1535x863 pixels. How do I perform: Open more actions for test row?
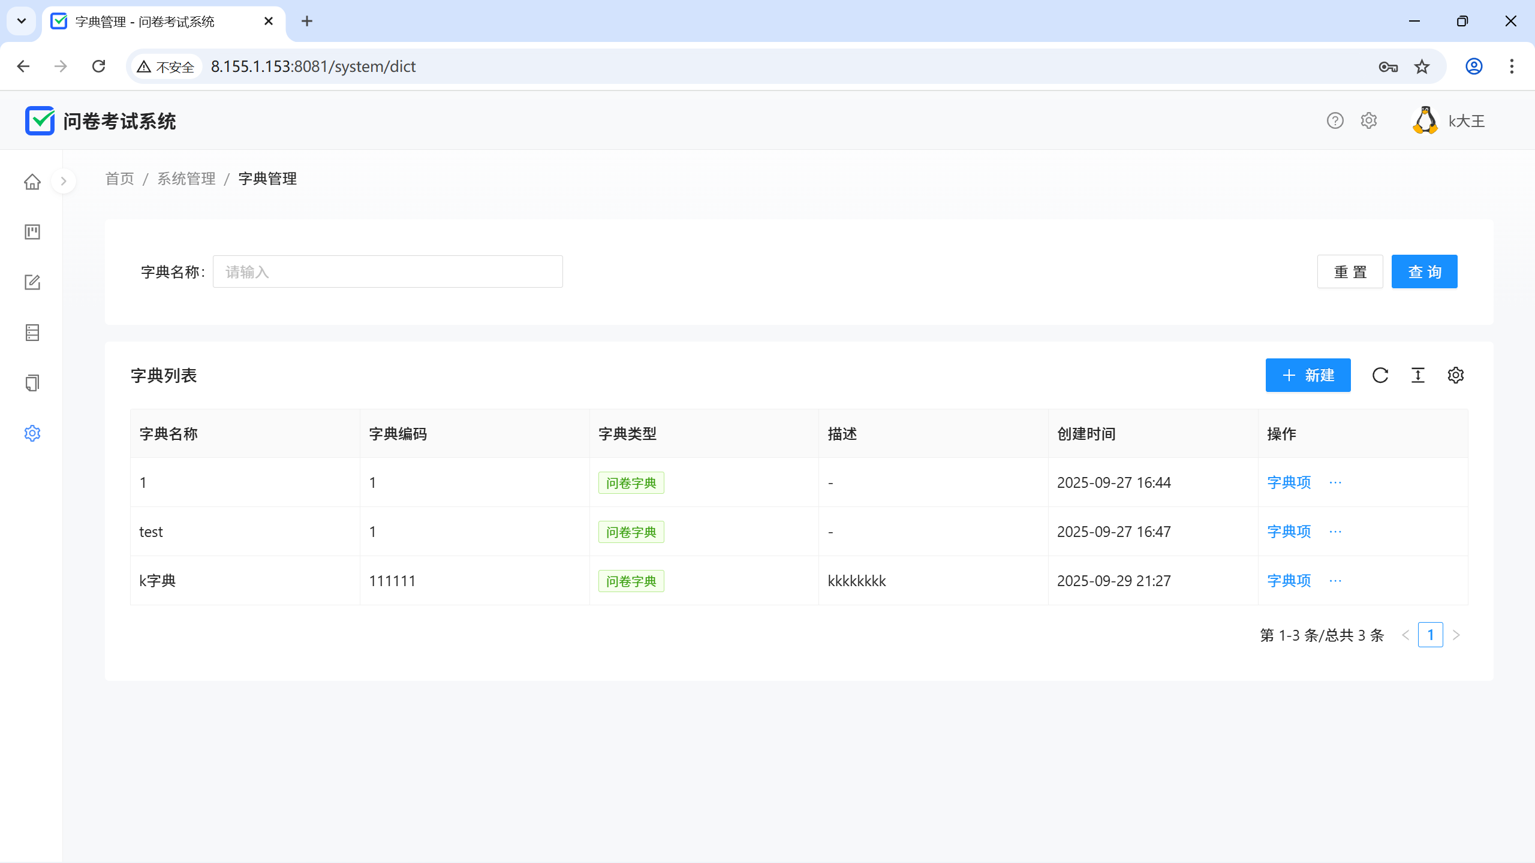pyautogui.click(x=1335, y=532)
